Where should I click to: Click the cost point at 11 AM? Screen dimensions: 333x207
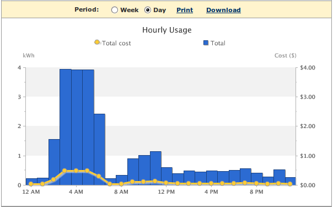[x=155, y=181]
